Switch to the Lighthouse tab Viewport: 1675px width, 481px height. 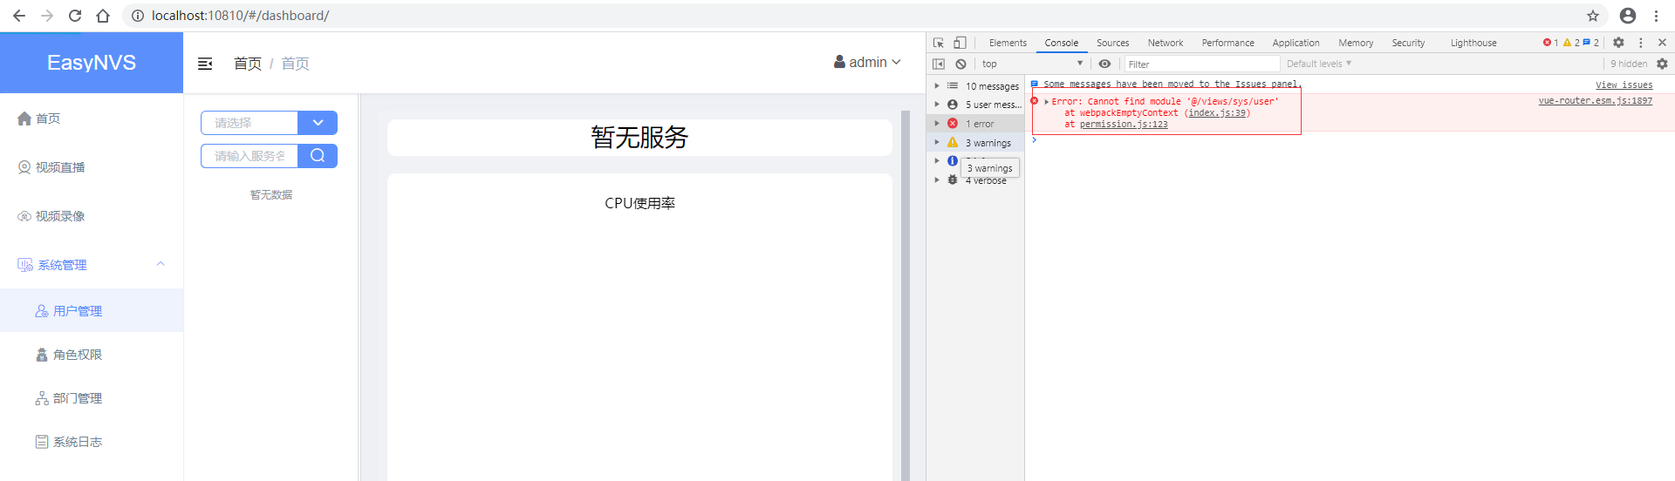(1473, 43)
